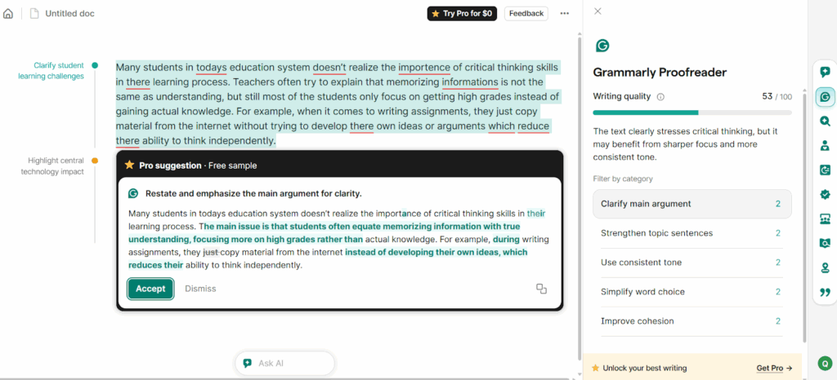Select the Use consistent tone category
Viewport: 837px width, 380px height.
pyautogui.click(x=692, y=263)
